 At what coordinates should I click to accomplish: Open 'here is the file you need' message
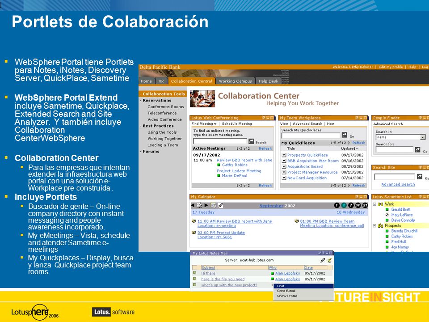pyautogui.click(x=223, y=279)
